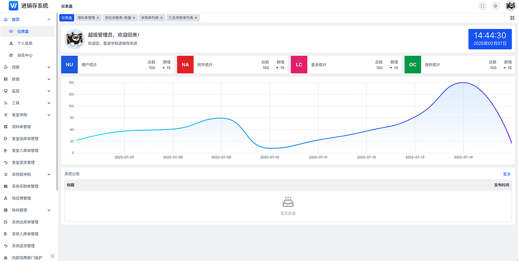The width and height of the screenshot is (518, 261).
Task: Click the panda avatar in welcome card
Action: (x=74, y=39)
